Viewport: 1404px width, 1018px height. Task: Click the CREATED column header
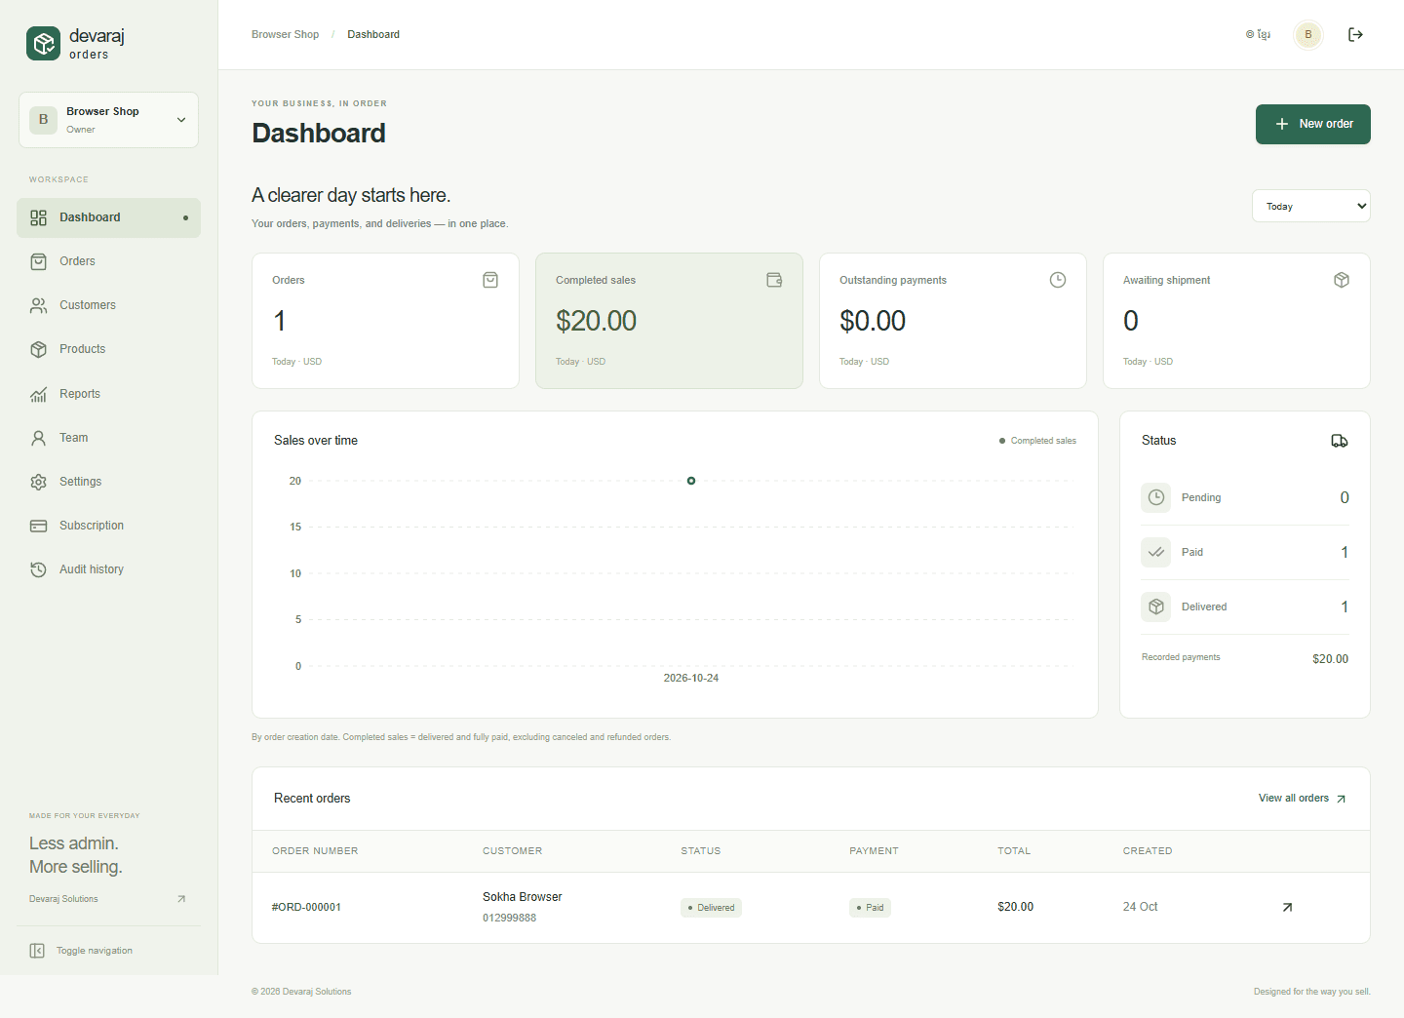1148,851
